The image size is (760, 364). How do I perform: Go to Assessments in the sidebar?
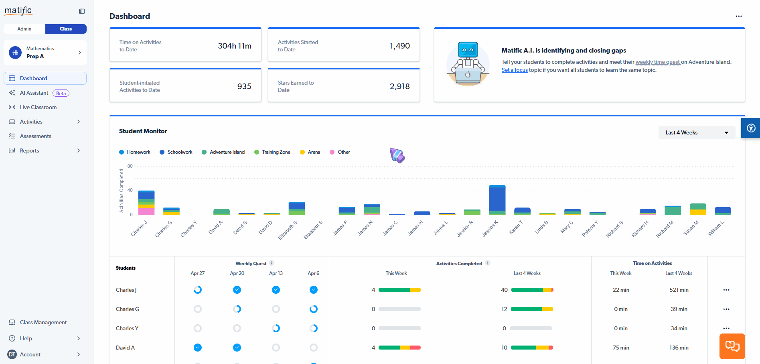click(x=35, y=136)
